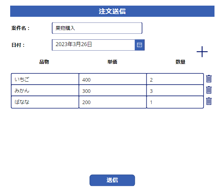Click the 単価 column header
218x193 pixels.
pyautogui.click(x=112, y=62)
